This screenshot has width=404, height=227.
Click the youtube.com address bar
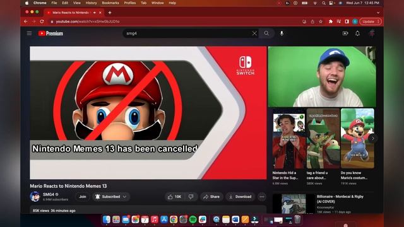point(88,21)
